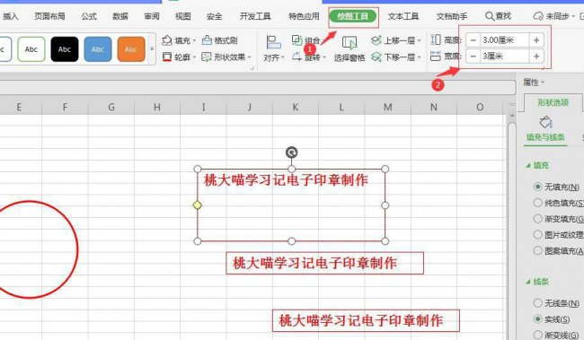Open the 审阅 tab

(152, 16)
